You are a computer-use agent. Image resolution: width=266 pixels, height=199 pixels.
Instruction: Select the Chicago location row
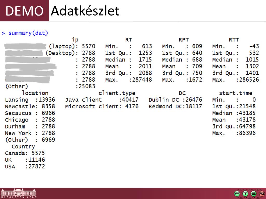pos(30,120)
